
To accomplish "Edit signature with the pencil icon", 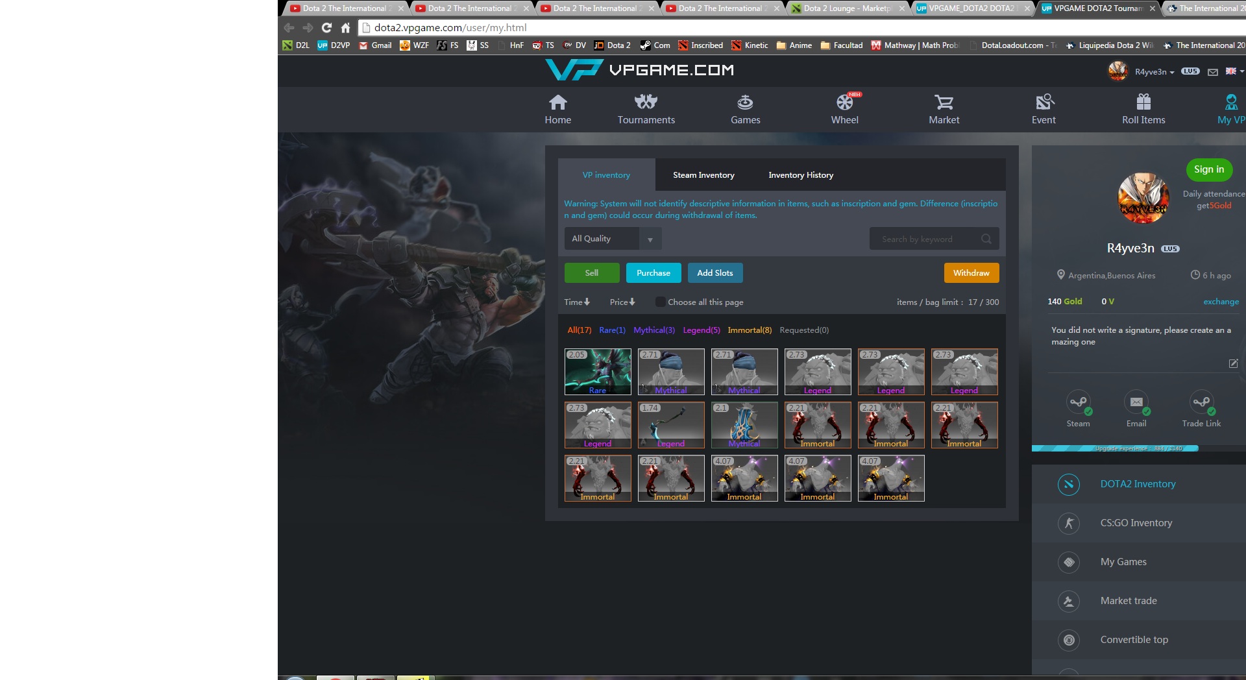I will point(1233,363).
